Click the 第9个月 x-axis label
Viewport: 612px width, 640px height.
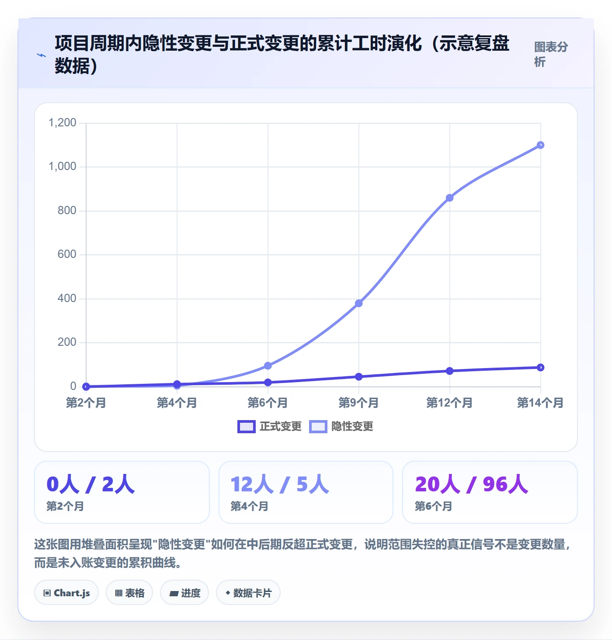358,403
